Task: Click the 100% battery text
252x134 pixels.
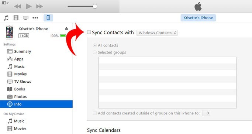Action: tap(54, 36)
